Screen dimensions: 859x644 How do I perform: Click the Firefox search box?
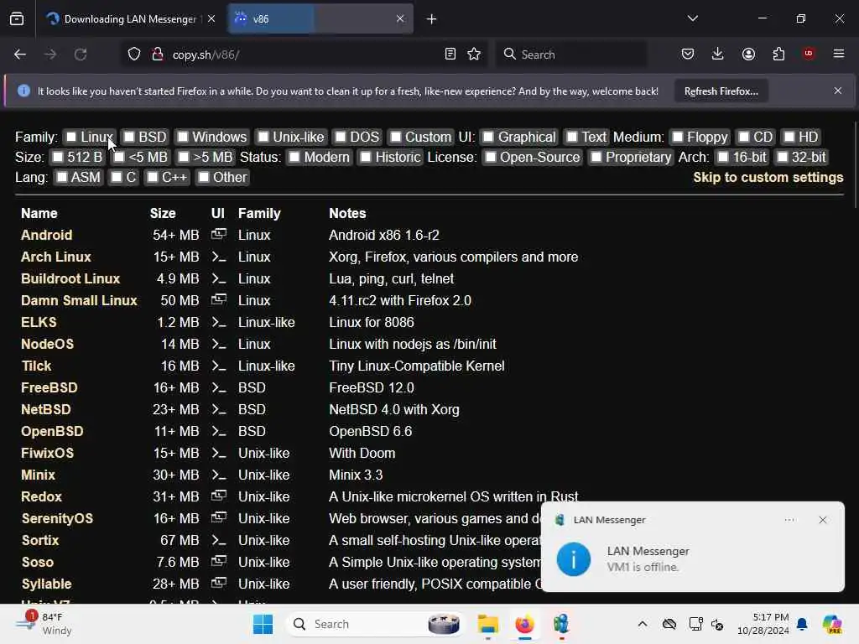point(572,55)
